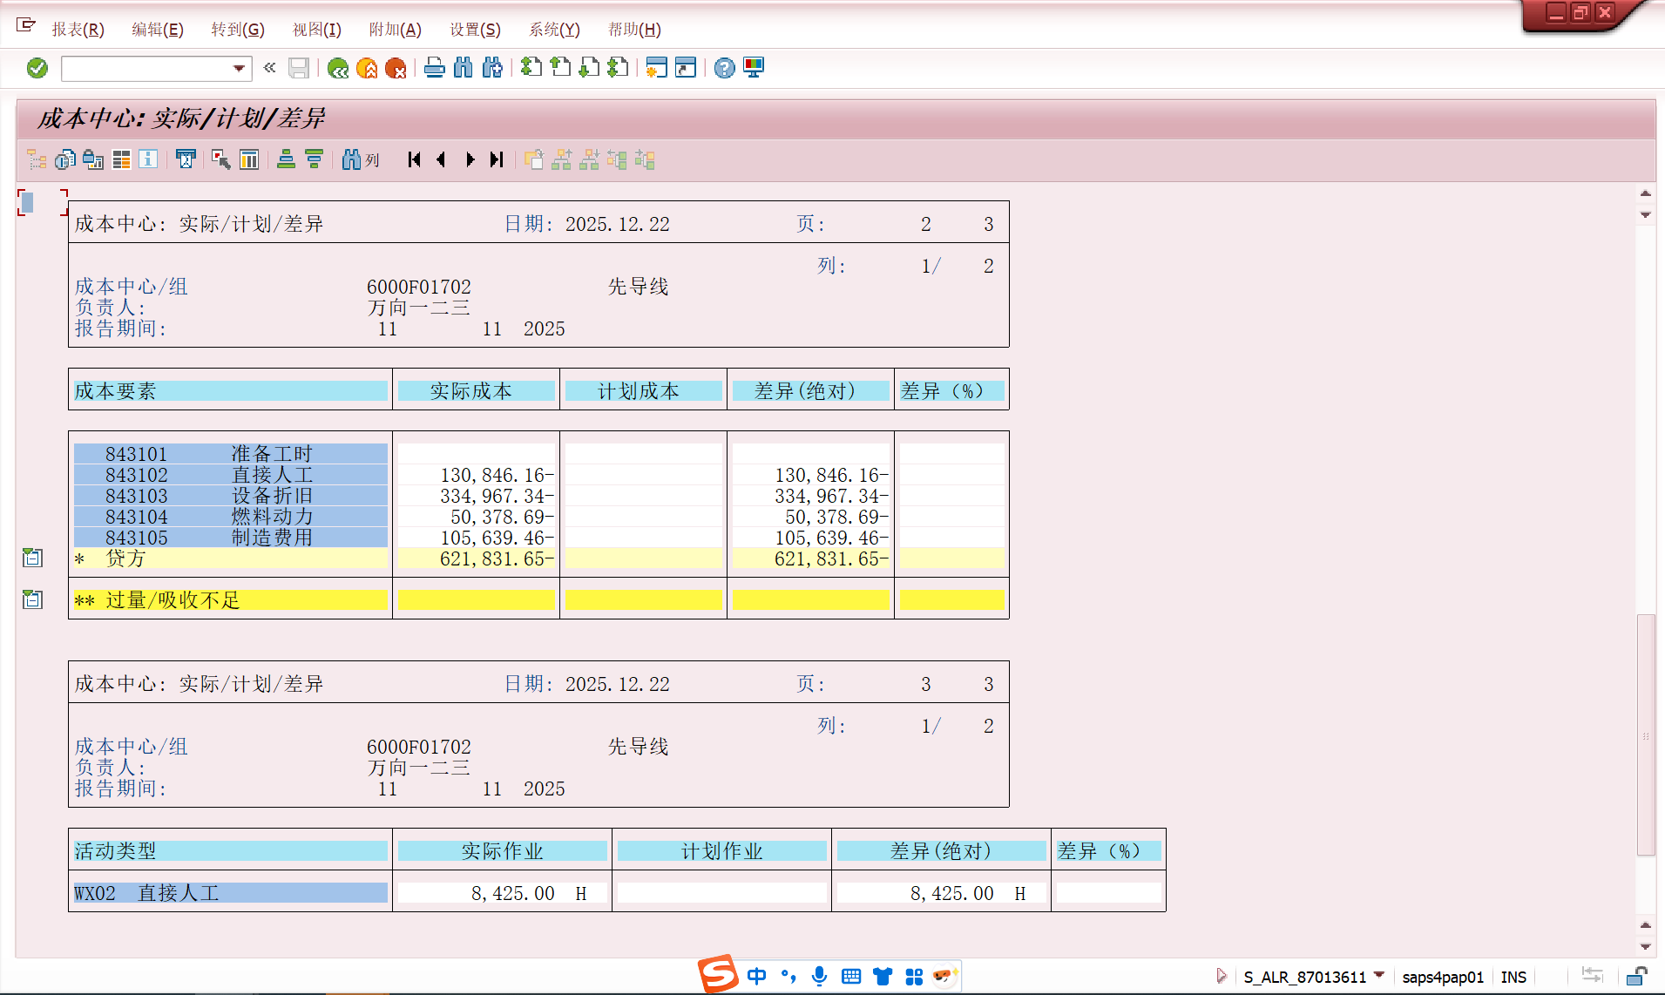The image size is (1665, 995).
Task: Open Find with the binoculars icon
Action: (x=464, y=68)
